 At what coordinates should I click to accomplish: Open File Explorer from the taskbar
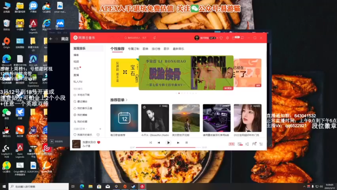91,187
